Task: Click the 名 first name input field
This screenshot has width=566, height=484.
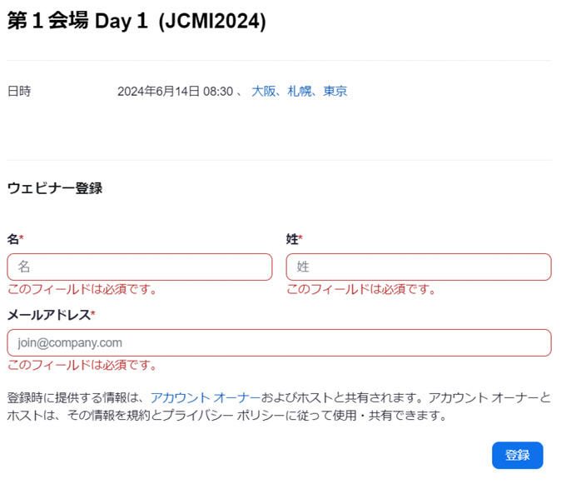Action: tap(139, 267)
